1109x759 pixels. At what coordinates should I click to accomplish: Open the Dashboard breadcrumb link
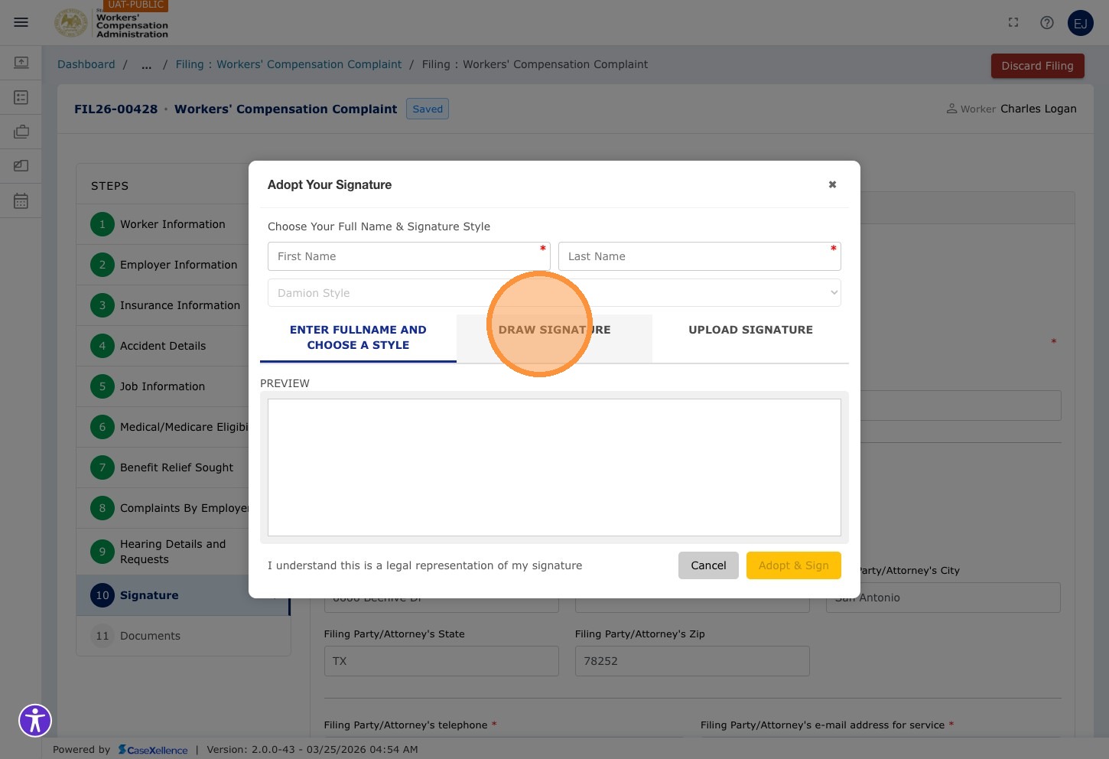pos(86,65)
